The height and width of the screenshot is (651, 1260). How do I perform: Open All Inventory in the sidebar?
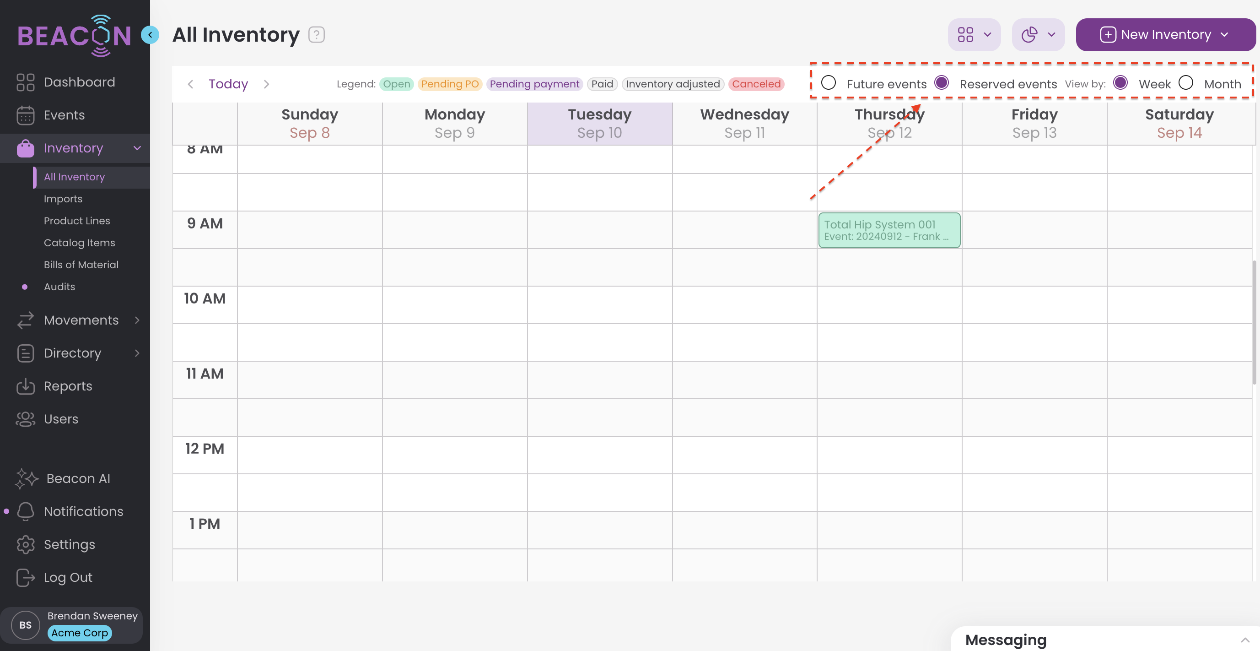[92, 177]
